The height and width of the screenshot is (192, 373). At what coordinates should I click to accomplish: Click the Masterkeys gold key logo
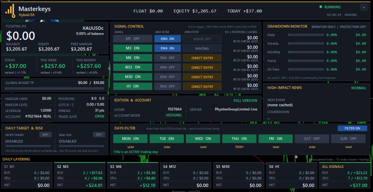point(10,11)
